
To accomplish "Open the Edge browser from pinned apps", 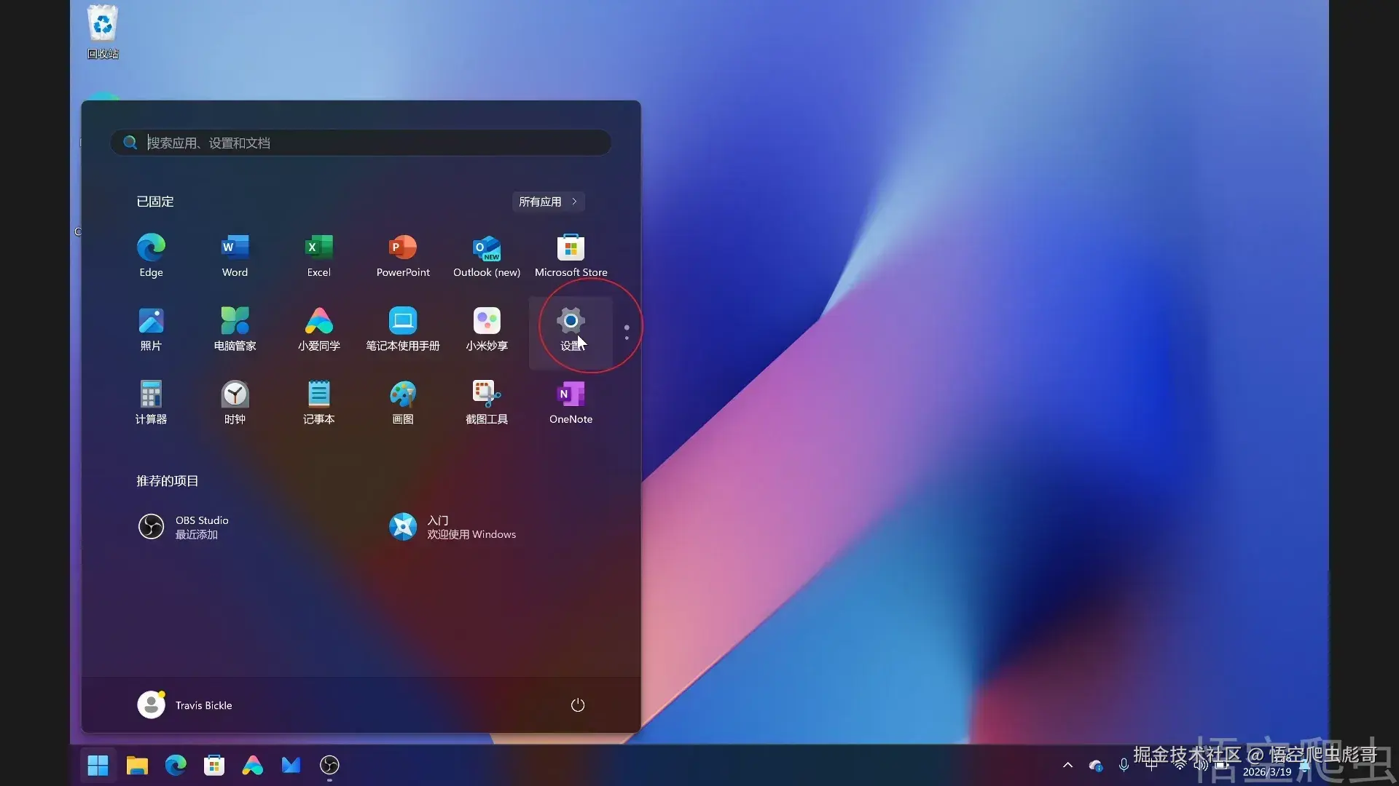I will point(151,255).
